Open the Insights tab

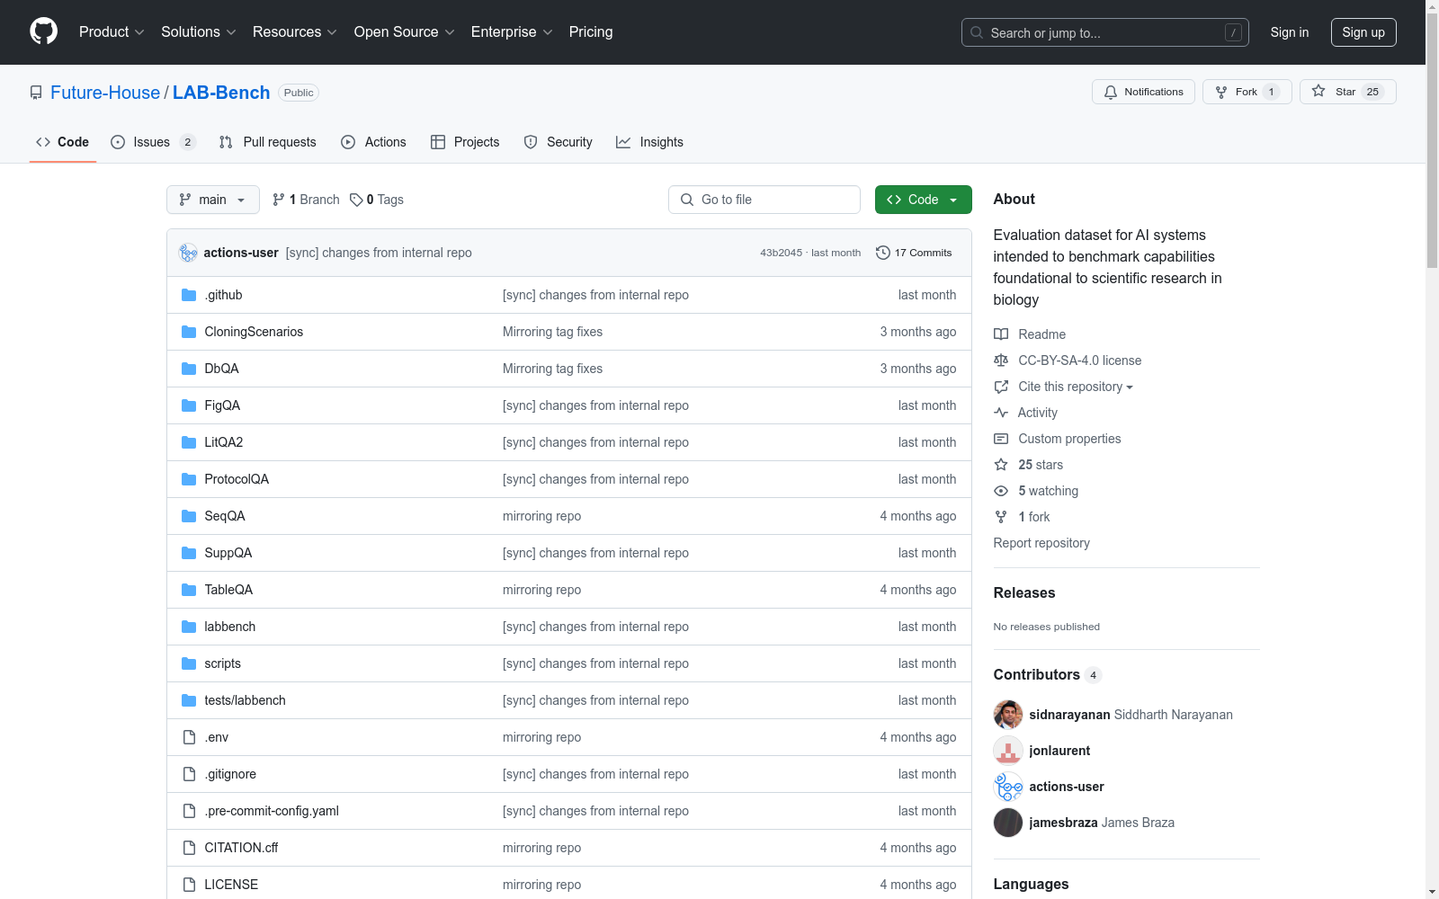650,142
